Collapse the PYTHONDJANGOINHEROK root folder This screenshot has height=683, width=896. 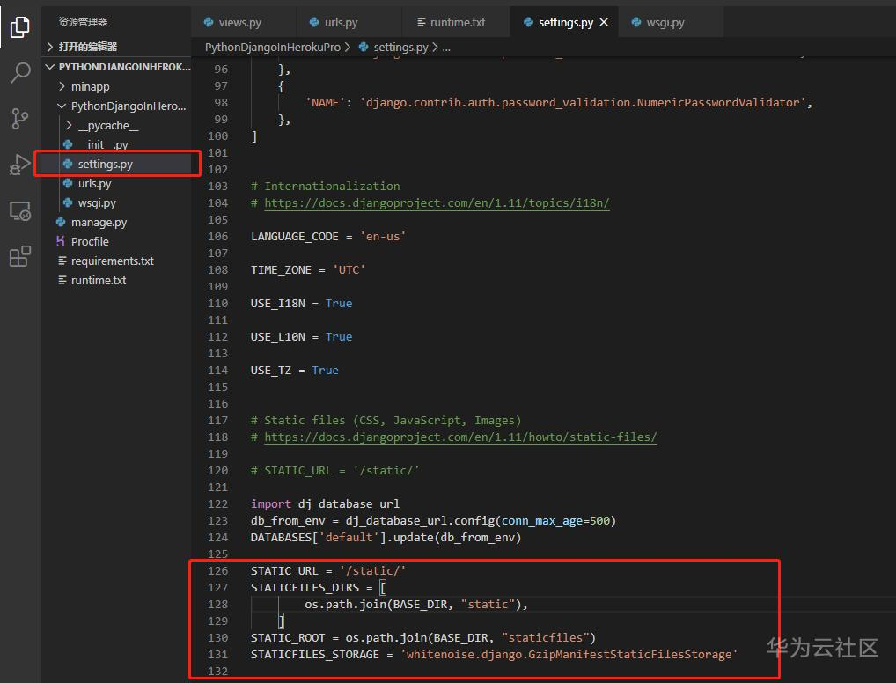[116, 67]
